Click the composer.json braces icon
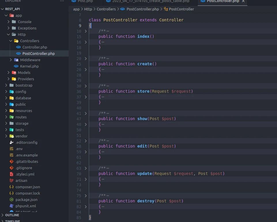The image size is (277, 222). pos(12,187)
